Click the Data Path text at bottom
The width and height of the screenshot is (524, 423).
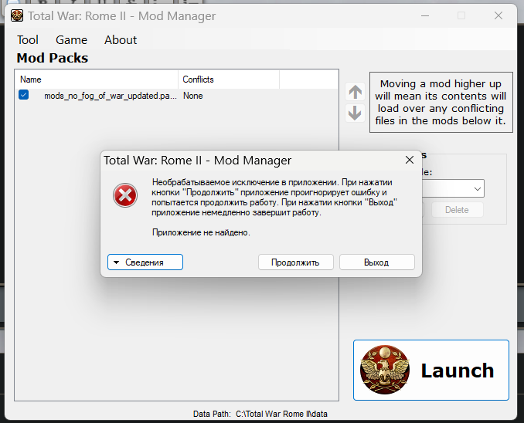[x=260, y=414]
